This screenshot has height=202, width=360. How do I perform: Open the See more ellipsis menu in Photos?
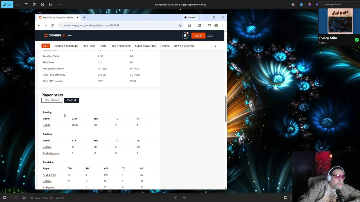click(59, 4)
